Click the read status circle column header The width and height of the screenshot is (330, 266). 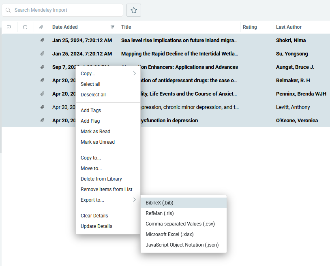[25, 27]
